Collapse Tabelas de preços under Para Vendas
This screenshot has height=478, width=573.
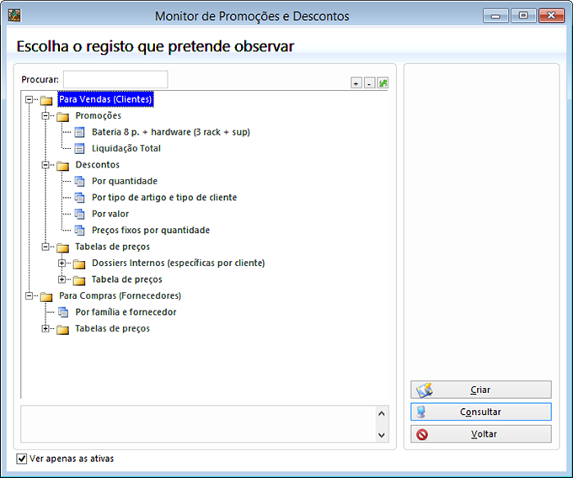point(46,247)
